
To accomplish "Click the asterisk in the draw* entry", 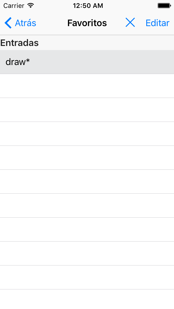I will [28, 61].
